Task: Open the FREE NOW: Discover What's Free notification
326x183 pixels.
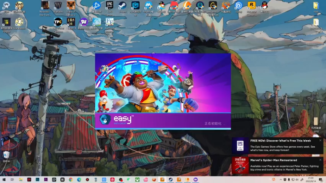Action: point(278,146)
